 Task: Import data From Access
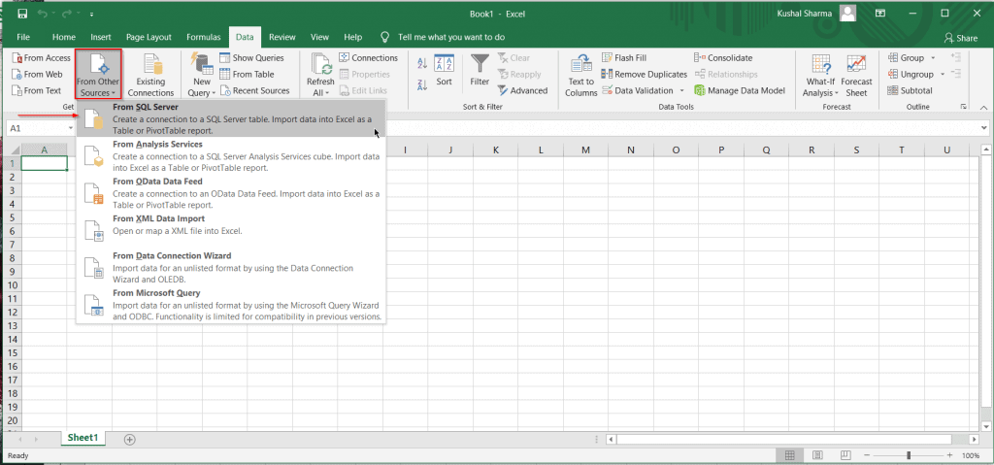pos(41,57)
